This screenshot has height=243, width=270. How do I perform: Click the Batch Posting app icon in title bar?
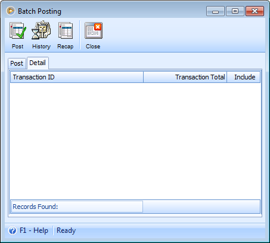11,11
